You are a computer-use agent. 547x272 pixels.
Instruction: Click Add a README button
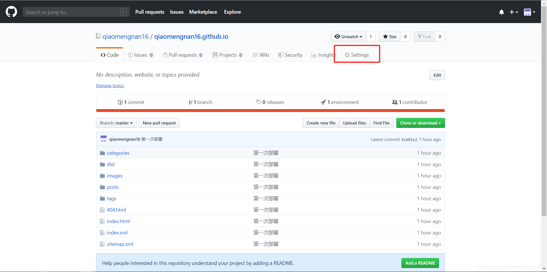point(420,263)
